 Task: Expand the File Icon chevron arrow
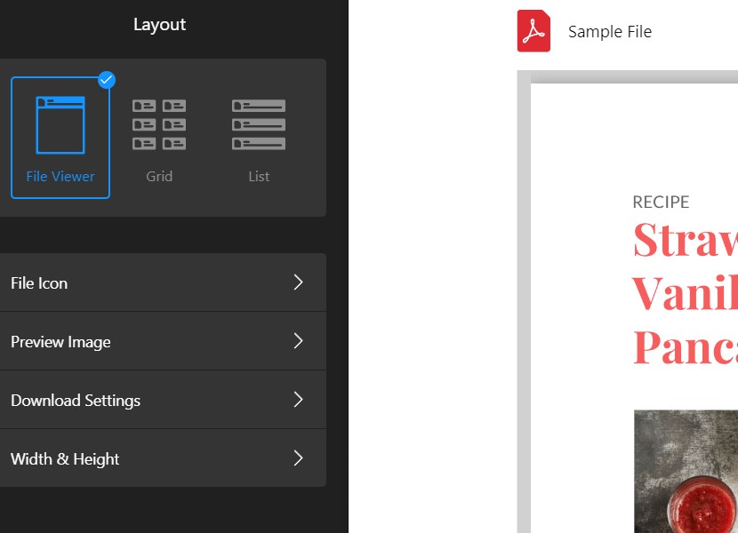(x=299, y=282)
